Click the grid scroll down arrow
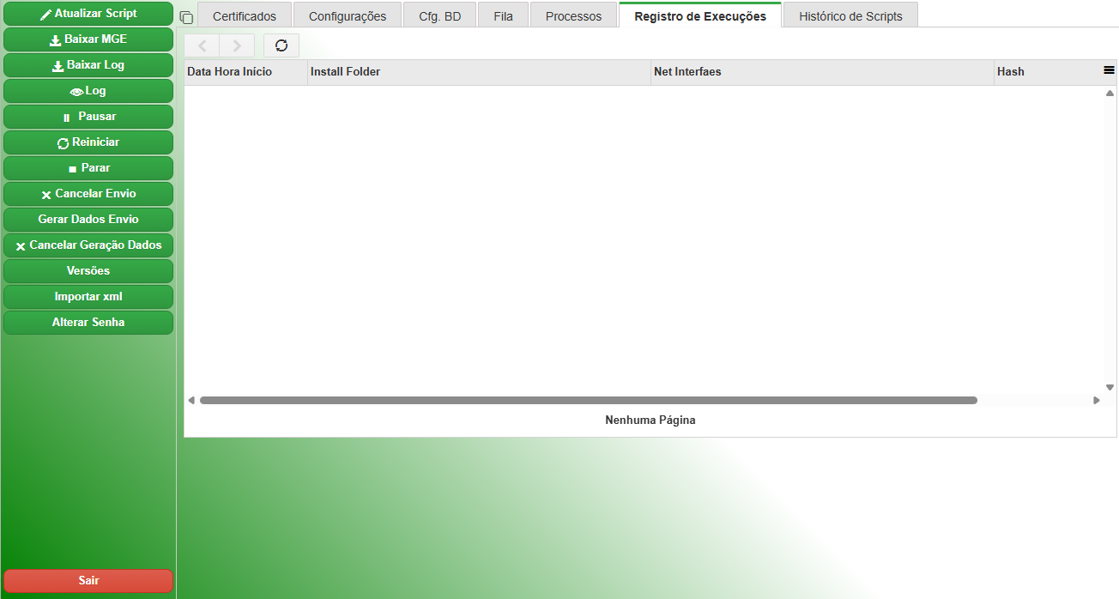The image size is (1119, 599). point(1110,387)
